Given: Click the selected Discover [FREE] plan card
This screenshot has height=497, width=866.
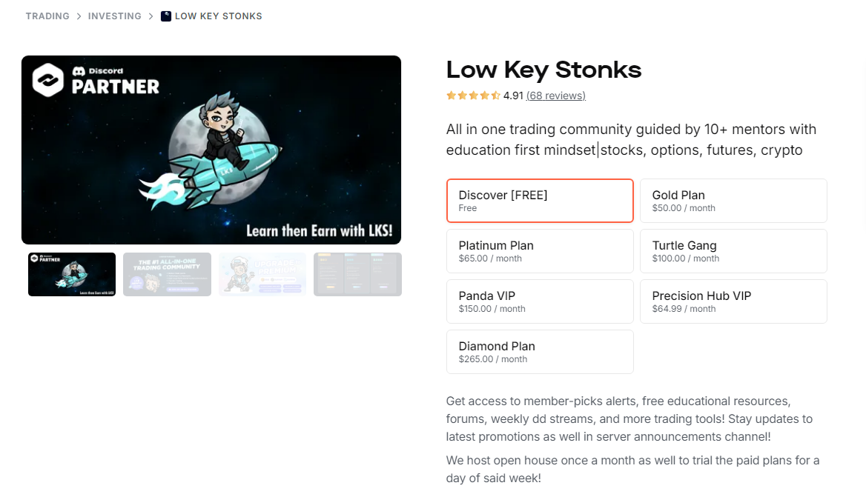Looking at the screenshot, I should pos(539,200).
